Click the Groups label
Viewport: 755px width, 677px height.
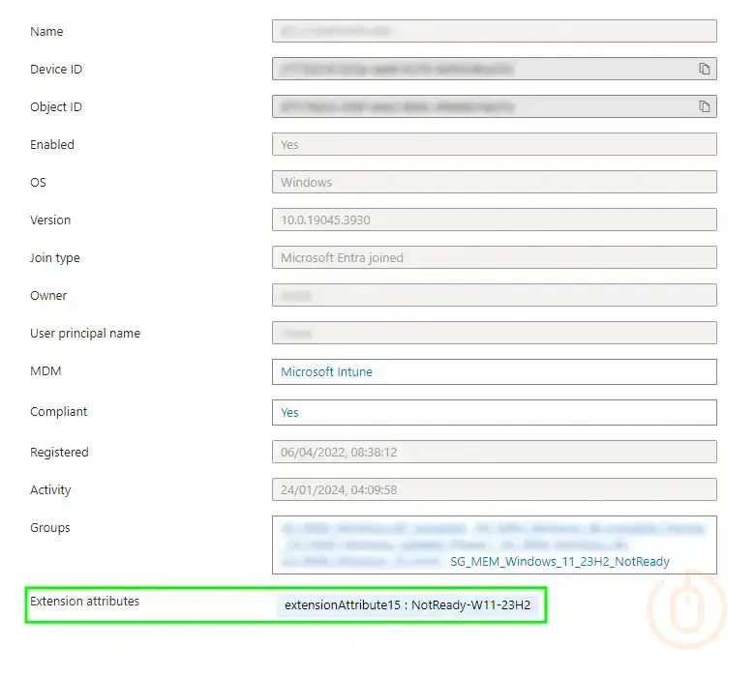(x=50, y=527)
